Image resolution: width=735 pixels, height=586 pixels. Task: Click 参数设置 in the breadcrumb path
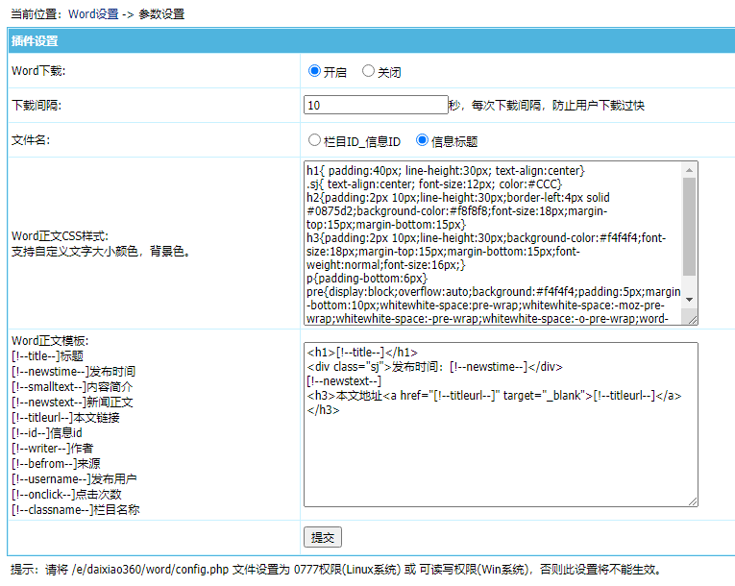coord(162,14)
